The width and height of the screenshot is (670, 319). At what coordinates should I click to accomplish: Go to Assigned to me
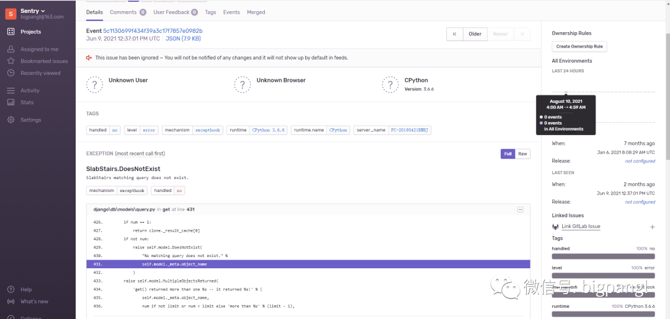coord(39,49)
